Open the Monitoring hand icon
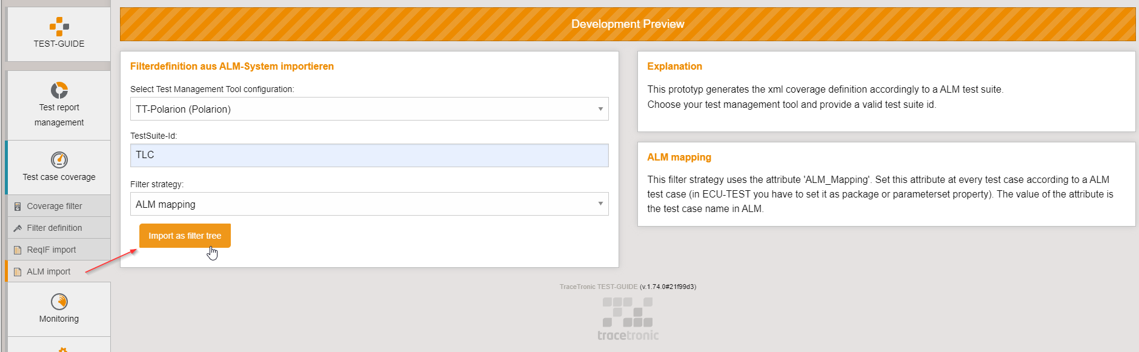 59,302
